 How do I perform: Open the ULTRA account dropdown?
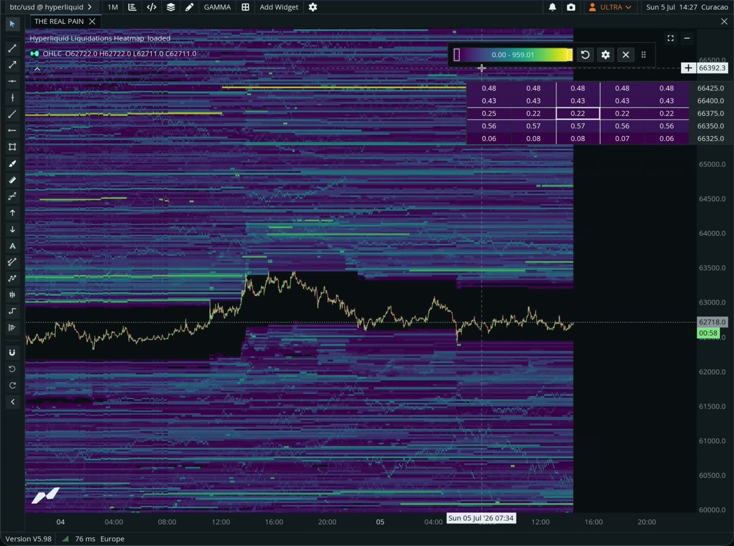point(609,7)
